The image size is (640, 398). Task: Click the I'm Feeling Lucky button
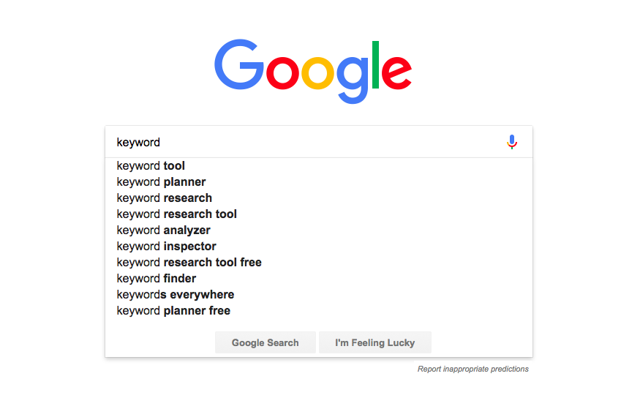[374, 342]
